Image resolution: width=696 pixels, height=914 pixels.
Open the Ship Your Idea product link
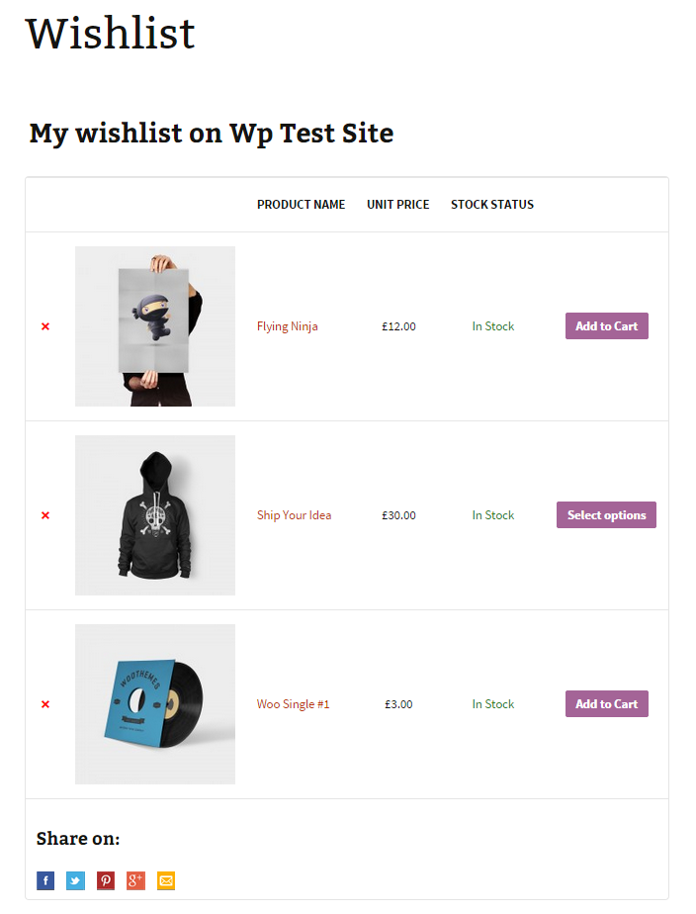tap(294, 515)
